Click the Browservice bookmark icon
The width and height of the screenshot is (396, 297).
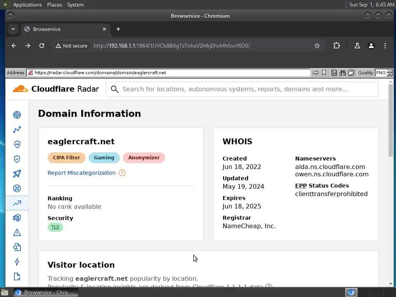click(x=324, y=73)
